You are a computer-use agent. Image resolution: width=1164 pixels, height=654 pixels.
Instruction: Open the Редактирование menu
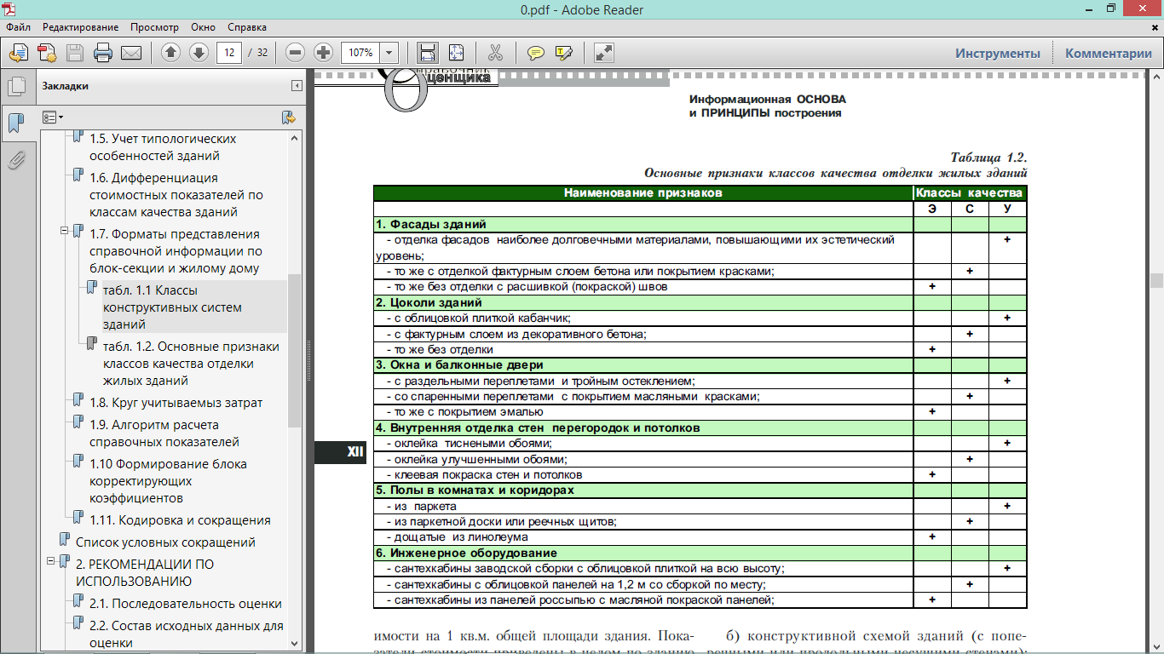point(79,27)
